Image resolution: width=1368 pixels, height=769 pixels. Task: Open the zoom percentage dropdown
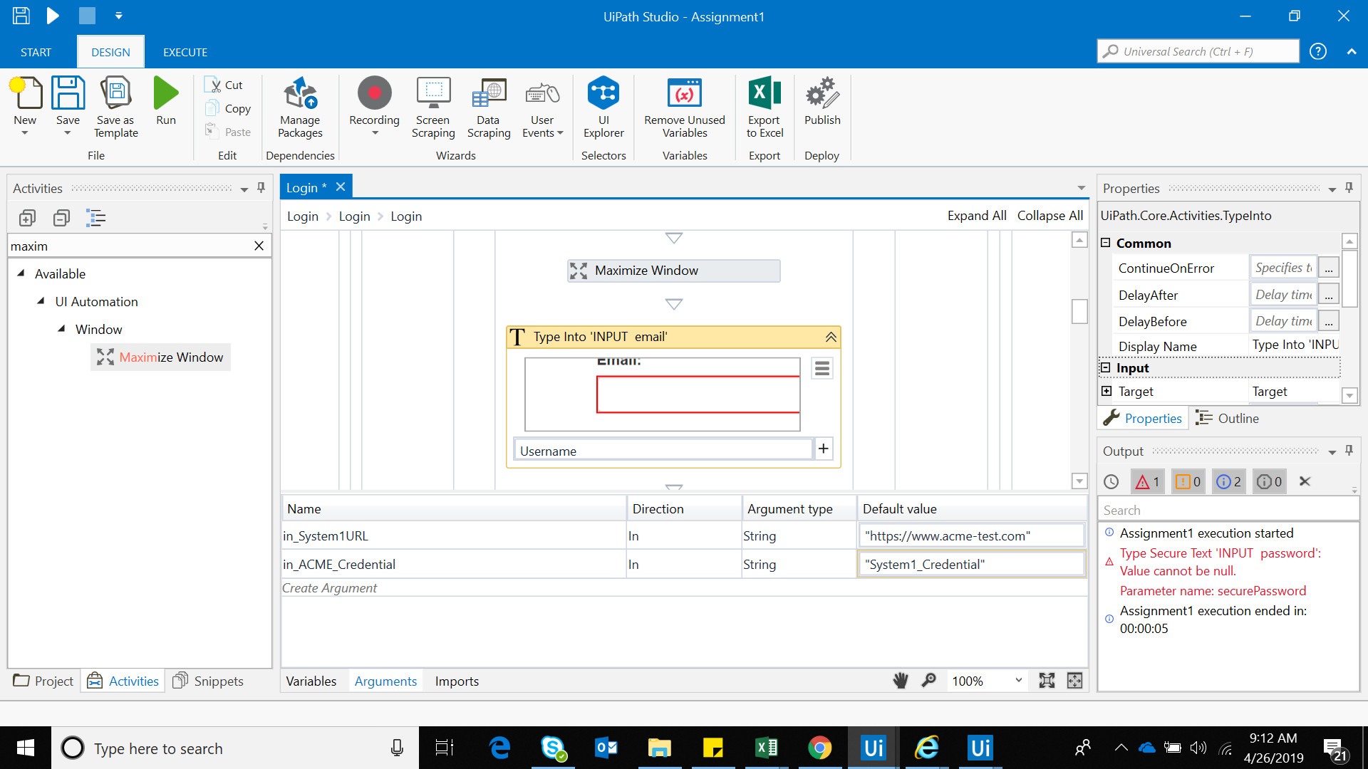tap(1018, 681)
